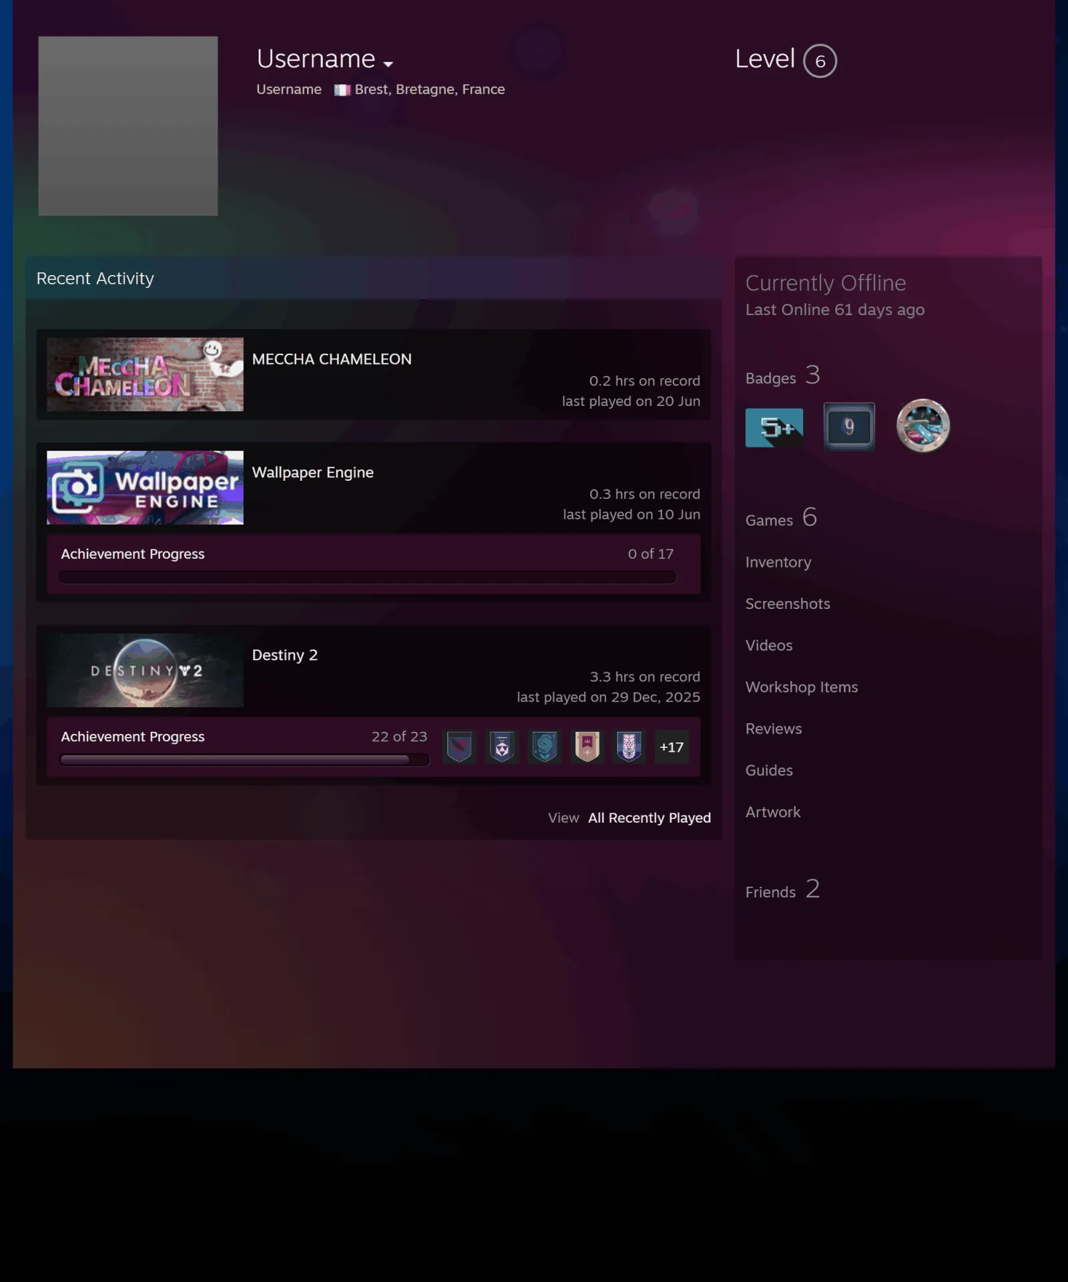Open Wallpaper Engine title link
Image resolution: width=1068 pixels, height=1282 pixels.
tap(313, 473)
